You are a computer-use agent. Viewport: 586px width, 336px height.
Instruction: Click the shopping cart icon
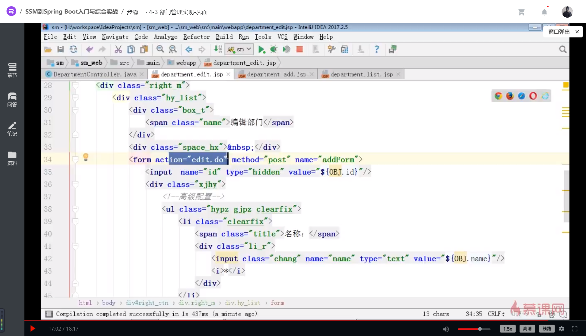[x=521, y=12]
